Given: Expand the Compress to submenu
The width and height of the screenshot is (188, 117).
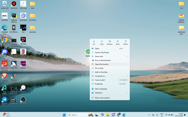Looking at the screenshot, I should [x=110, y=76].
